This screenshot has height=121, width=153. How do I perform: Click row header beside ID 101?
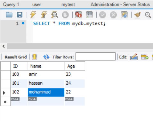pos(5,84)
